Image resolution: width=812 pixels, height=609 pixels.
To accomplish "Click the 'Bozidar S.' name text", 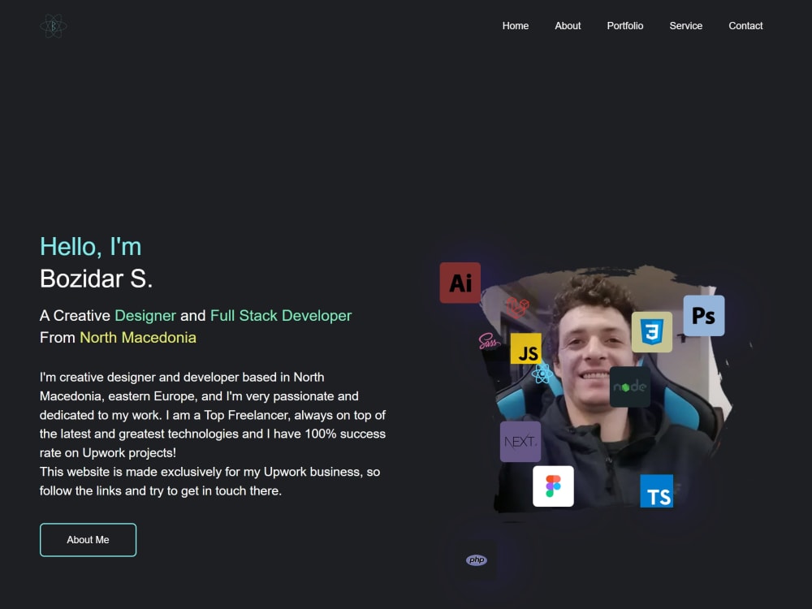I will point(97,279).
